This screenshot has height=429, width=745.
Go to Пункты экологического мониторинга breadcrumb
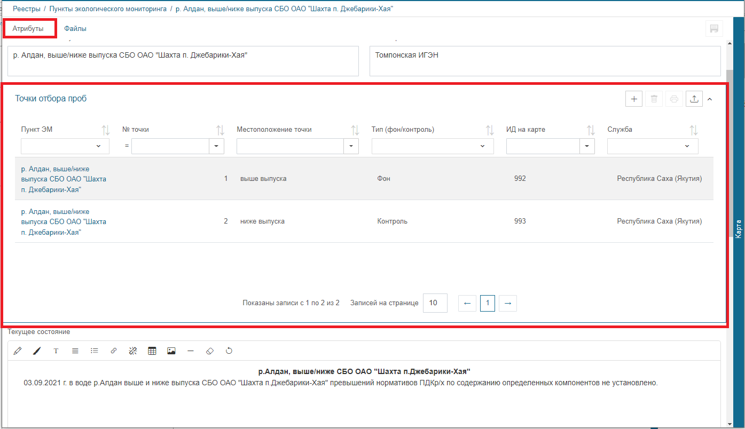[x=109, y=9]
